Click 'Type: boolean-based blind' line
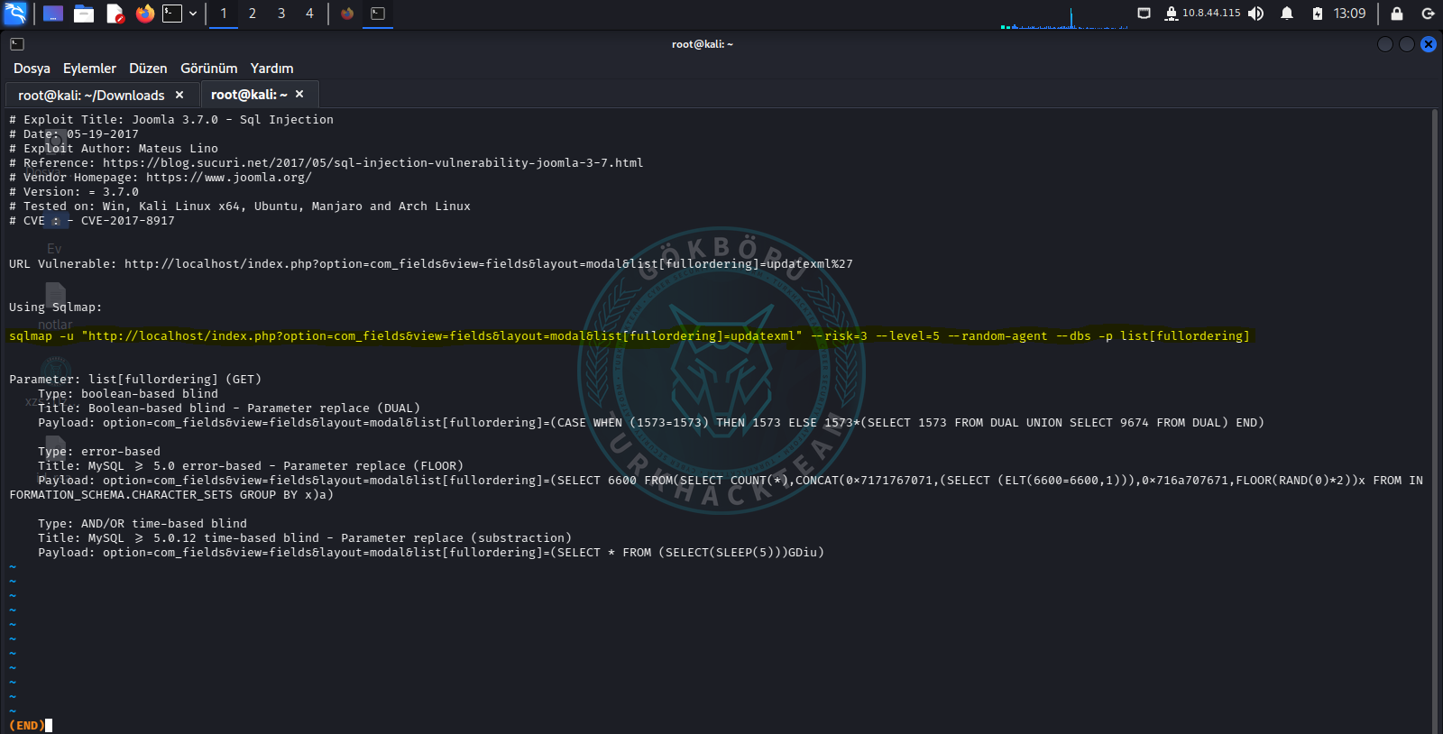The width and height of the screenshot is (1443, 734). pyautogui.click(x=128, y=394)
